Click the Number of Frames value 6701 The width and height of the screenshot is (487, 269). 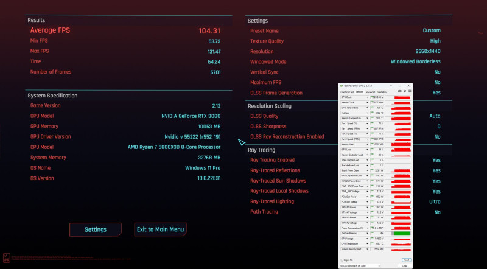click(215, 72)
